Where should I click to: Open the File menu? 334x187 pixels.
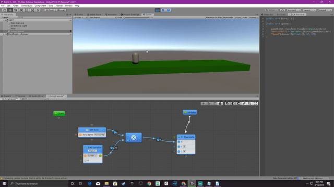pos(3,6)
